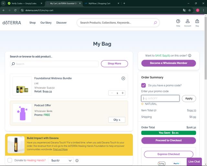The height and width of the screenshot is (166, 207).
Task: Bookmark this page with star icon
Action: click(190, 10)
